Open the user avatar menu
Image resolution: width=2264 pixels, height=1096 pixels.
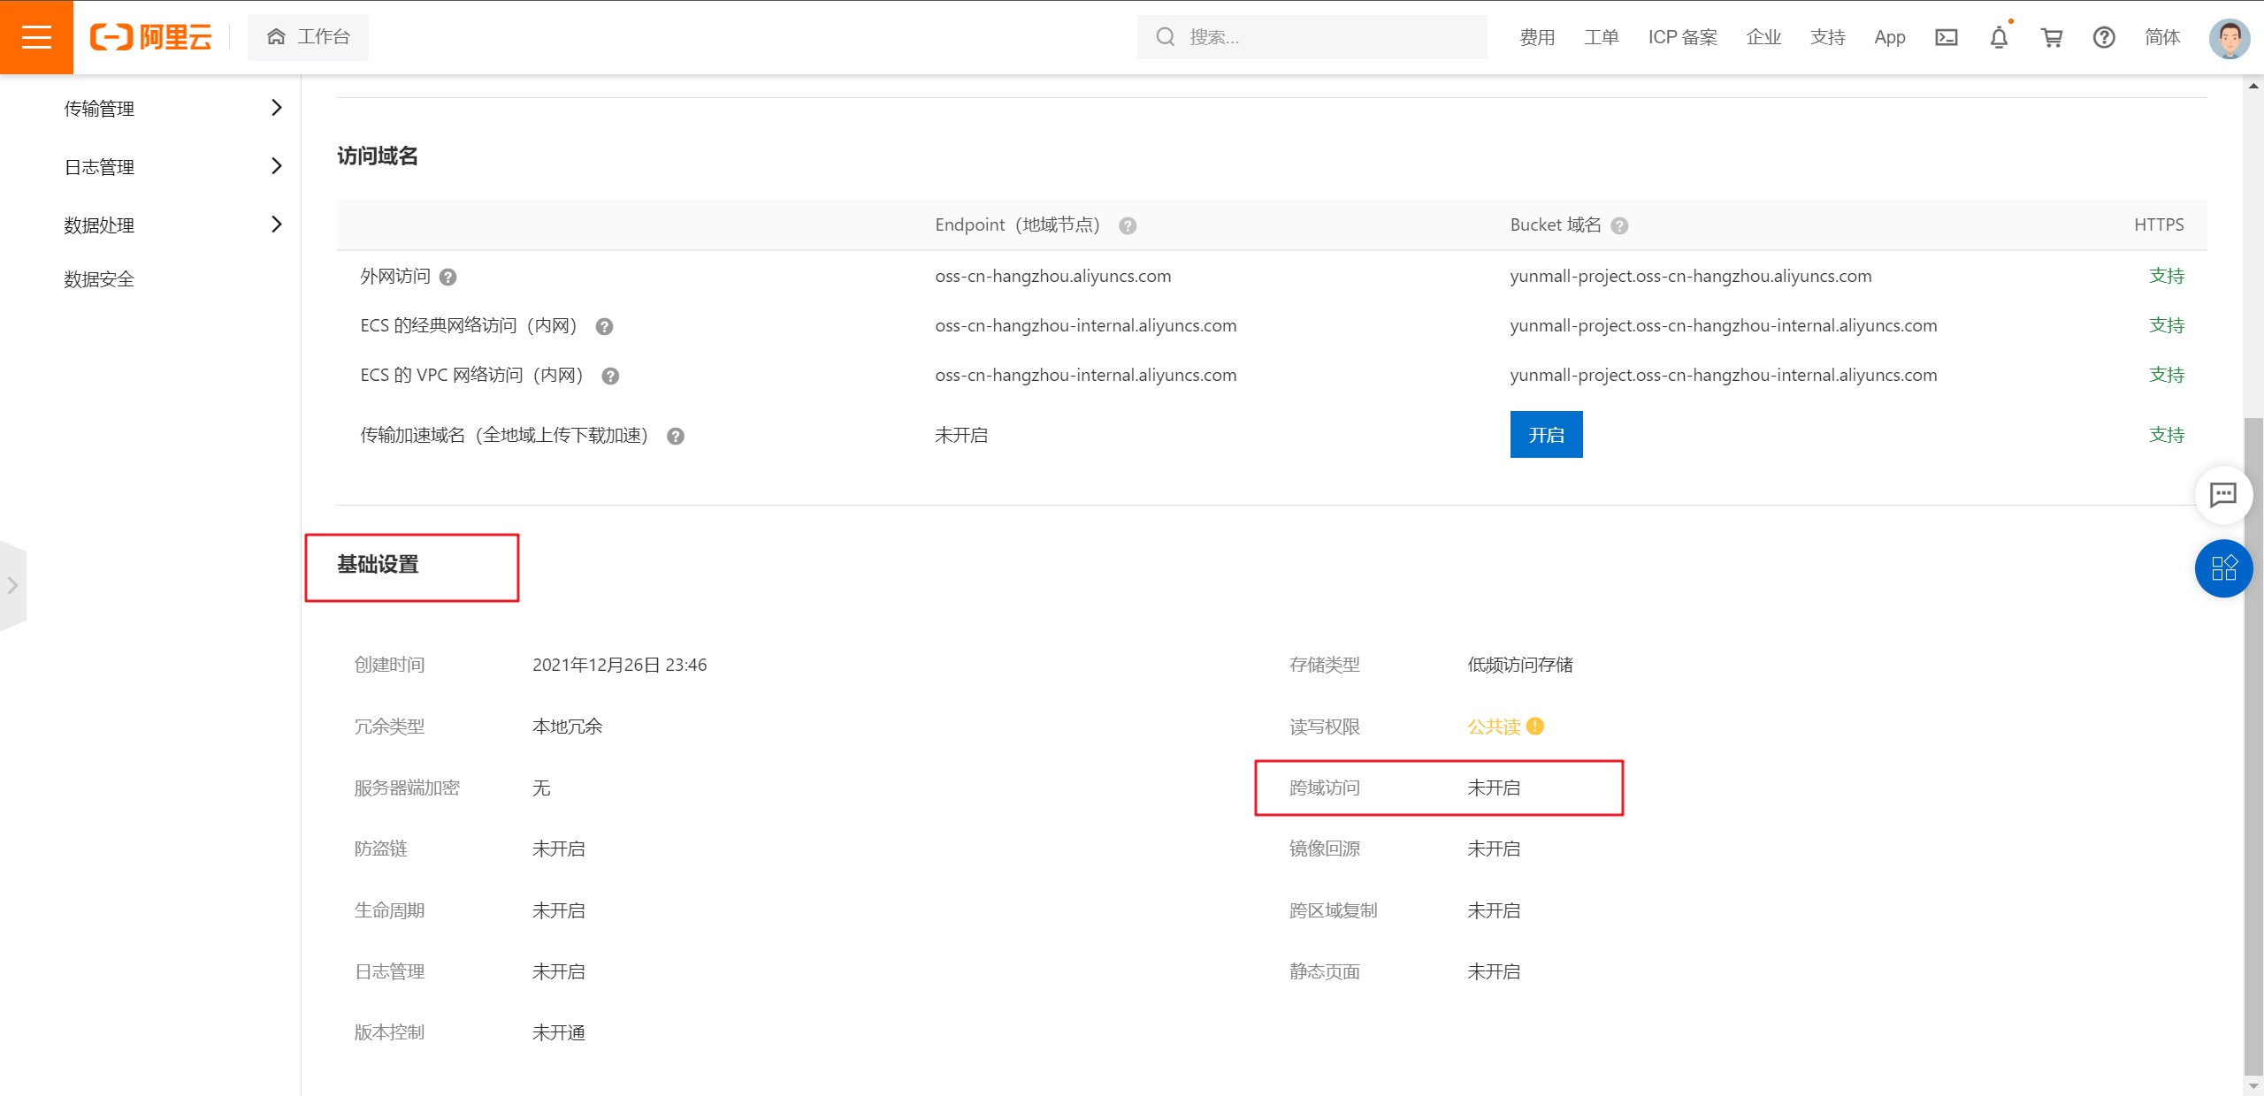2230,38
